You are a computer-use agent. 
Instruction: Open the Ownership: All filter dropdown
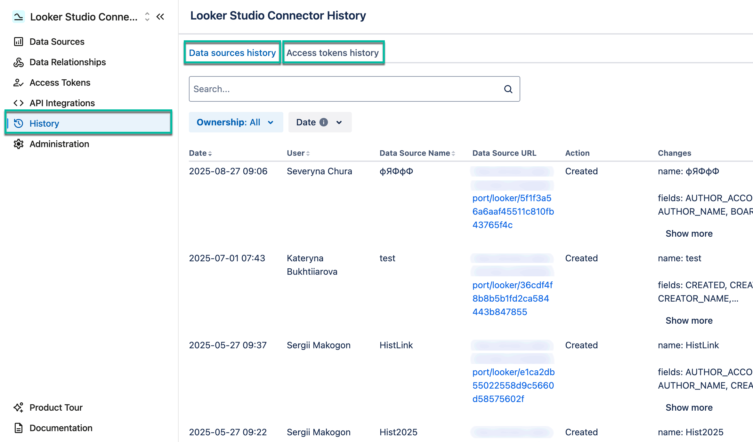(x=236, y=122)
